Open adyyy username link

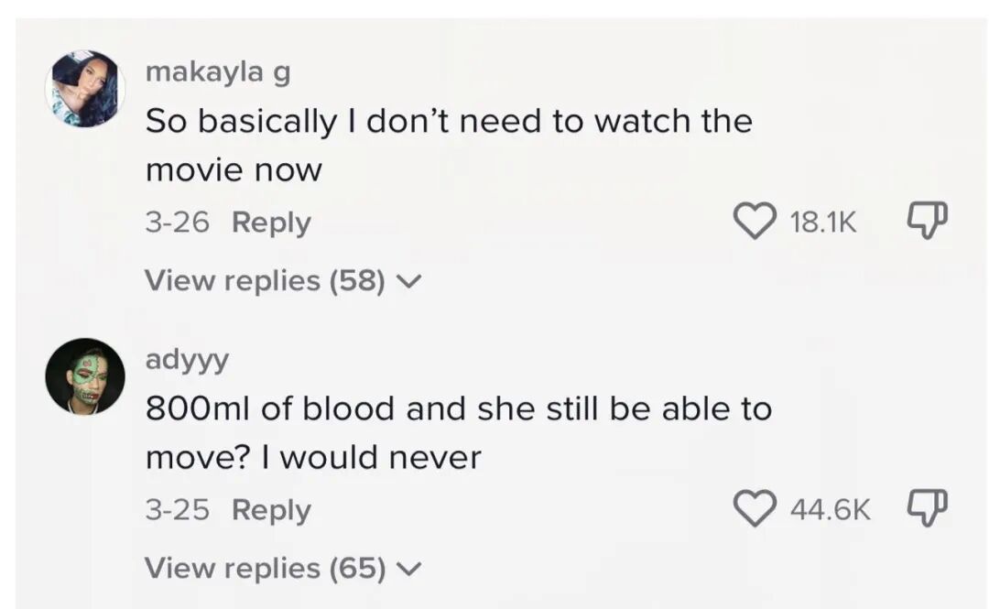click(188, 360)
